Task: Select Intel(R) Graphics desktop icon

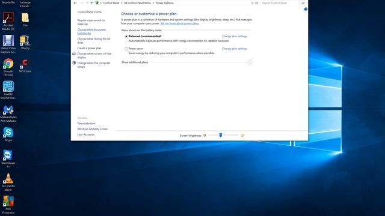Action: (x=8, y=90)
